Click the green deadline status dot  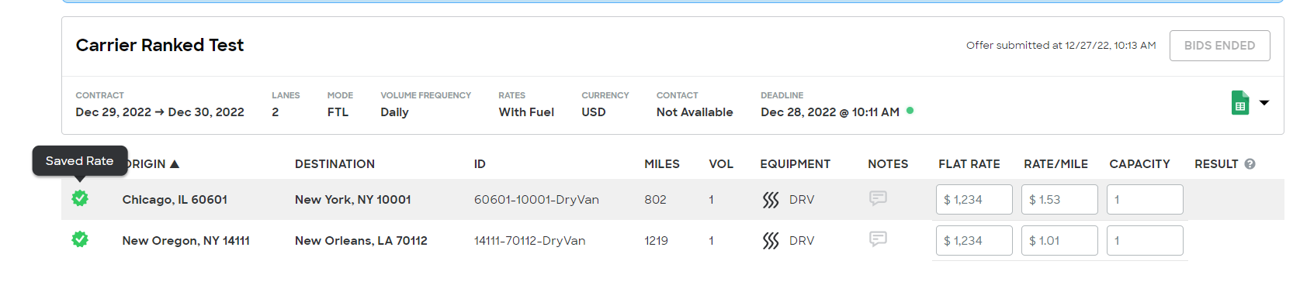[910, 111]
